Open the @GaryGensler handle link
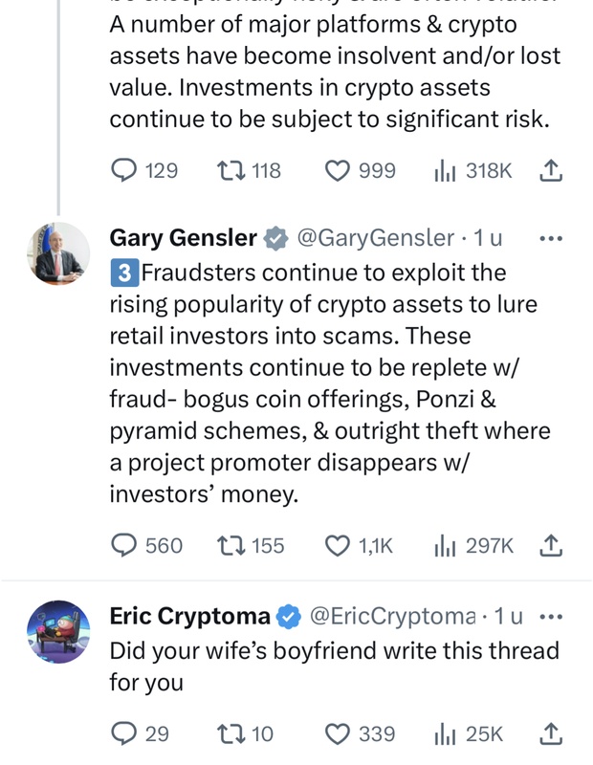 click(x=376, y=237)
